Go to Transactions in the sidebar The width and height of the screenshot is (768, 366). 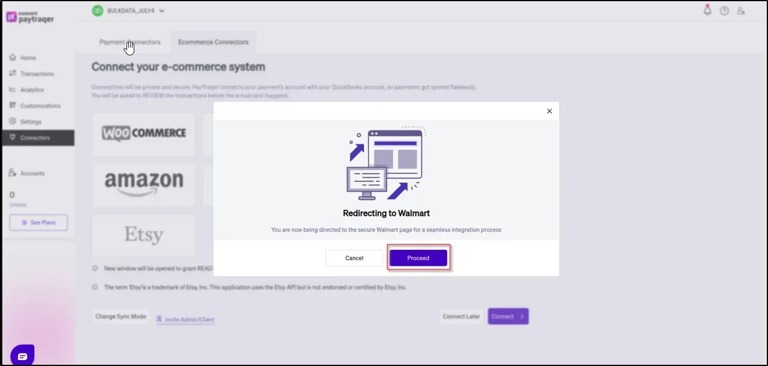(36, 74)
